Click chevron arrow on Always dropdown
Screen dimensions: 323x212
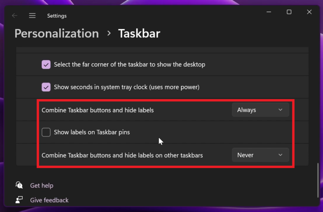281,110
